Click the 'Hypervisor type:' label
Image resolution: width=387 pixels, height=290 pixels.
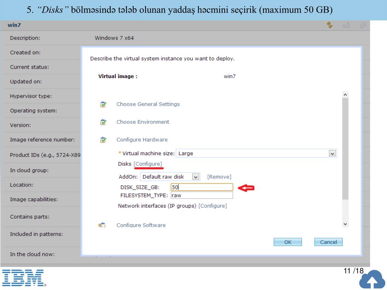pos(31,96)
